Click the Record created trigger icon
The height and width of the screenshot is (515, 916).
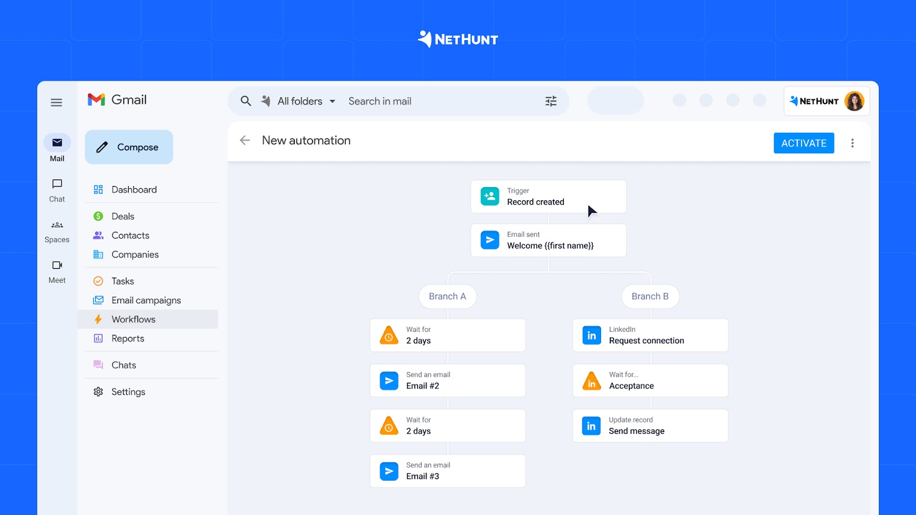(489, 196)
